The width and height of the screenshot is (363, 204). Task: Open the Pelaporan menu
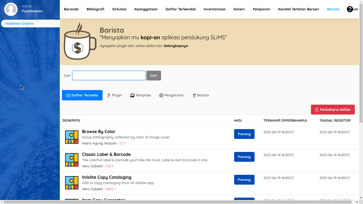click(261, 9)
